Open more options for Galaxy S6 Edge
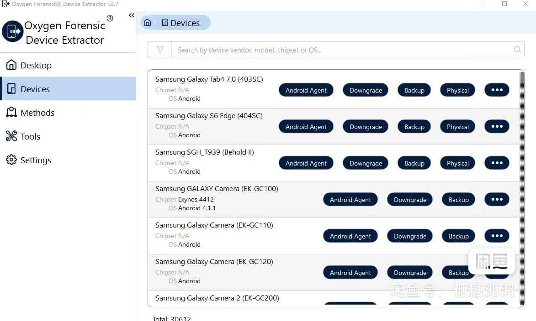Viewport: 536px width, 321px height. pyautogui.click(x=497, y=126)
